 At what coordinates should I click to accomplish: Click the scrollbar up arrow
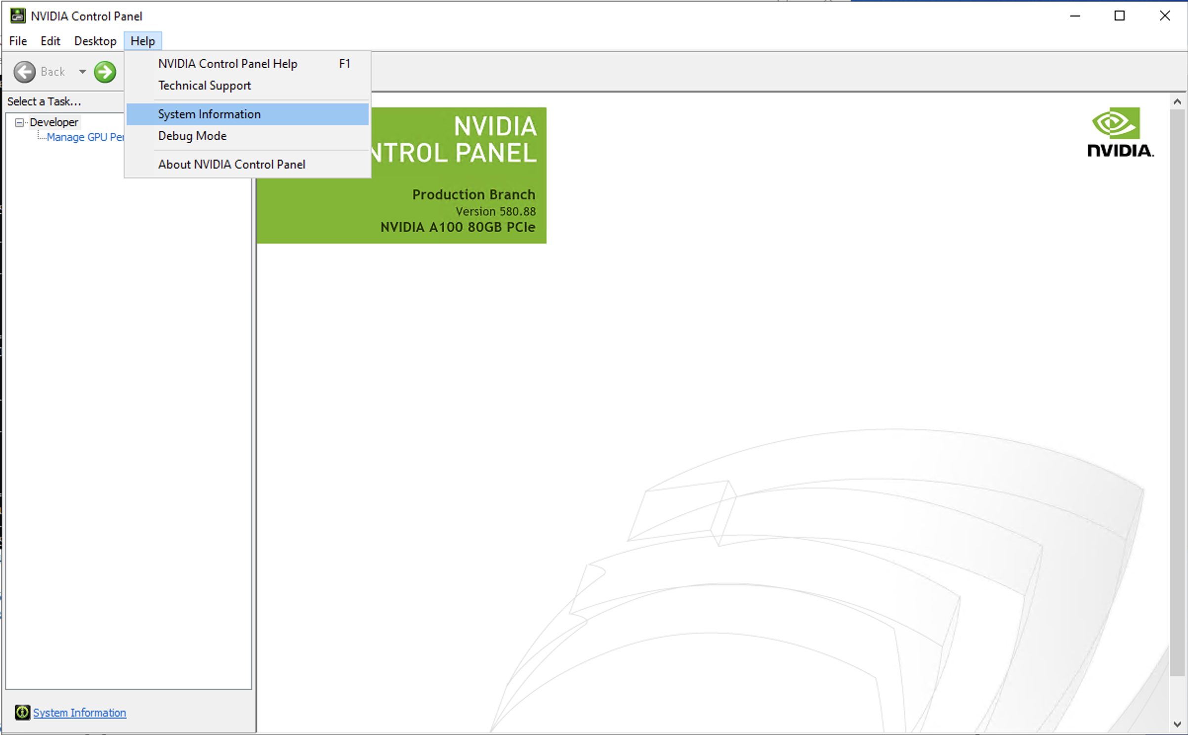point(1177,102)
